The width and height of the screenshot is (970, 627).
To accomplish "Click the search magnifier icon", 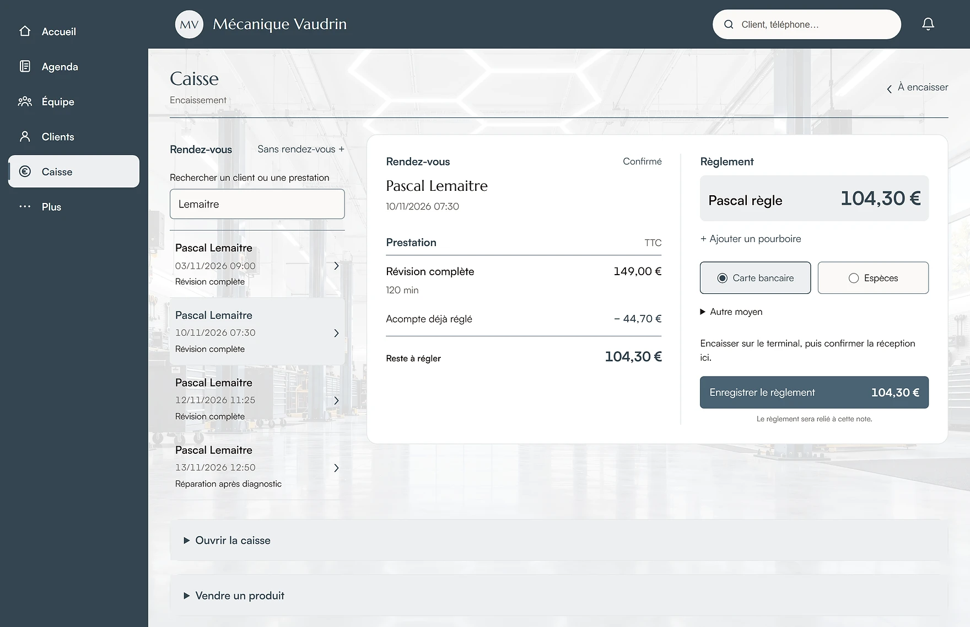I will (x=729, y=24).
